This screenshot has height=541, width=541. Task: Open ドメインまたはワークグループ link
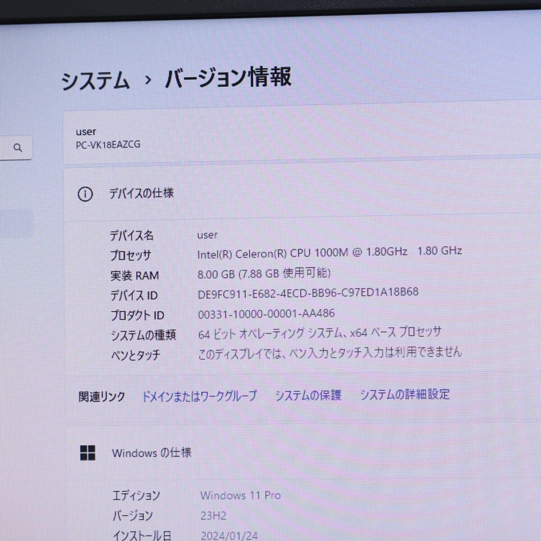[199, 396]
